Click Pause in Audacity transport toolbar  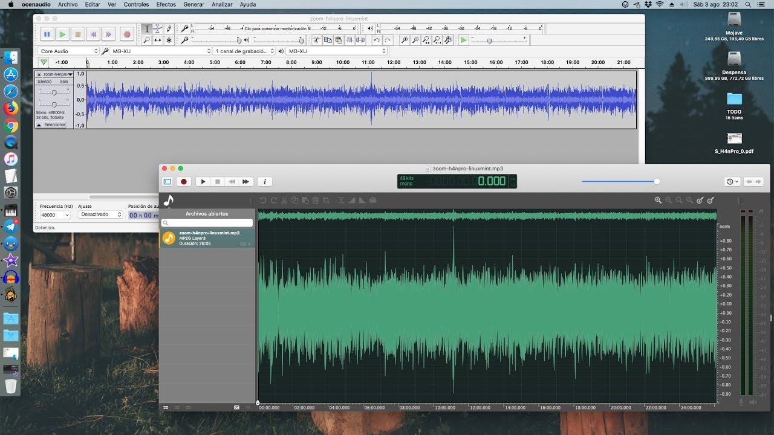[x=47, y=34]
